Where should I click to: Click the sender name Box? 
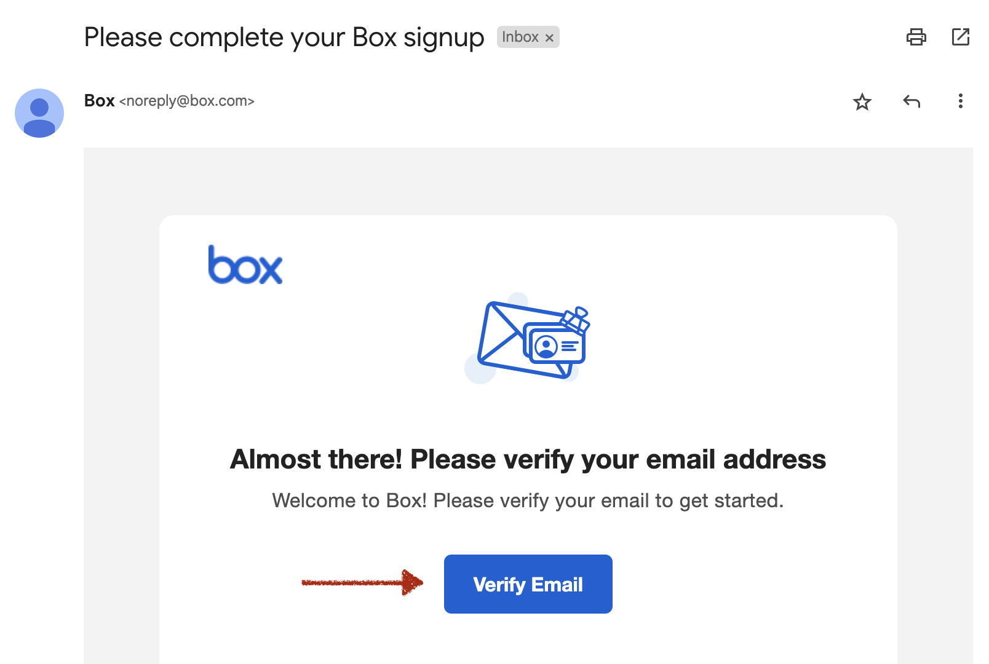point(100,101)
